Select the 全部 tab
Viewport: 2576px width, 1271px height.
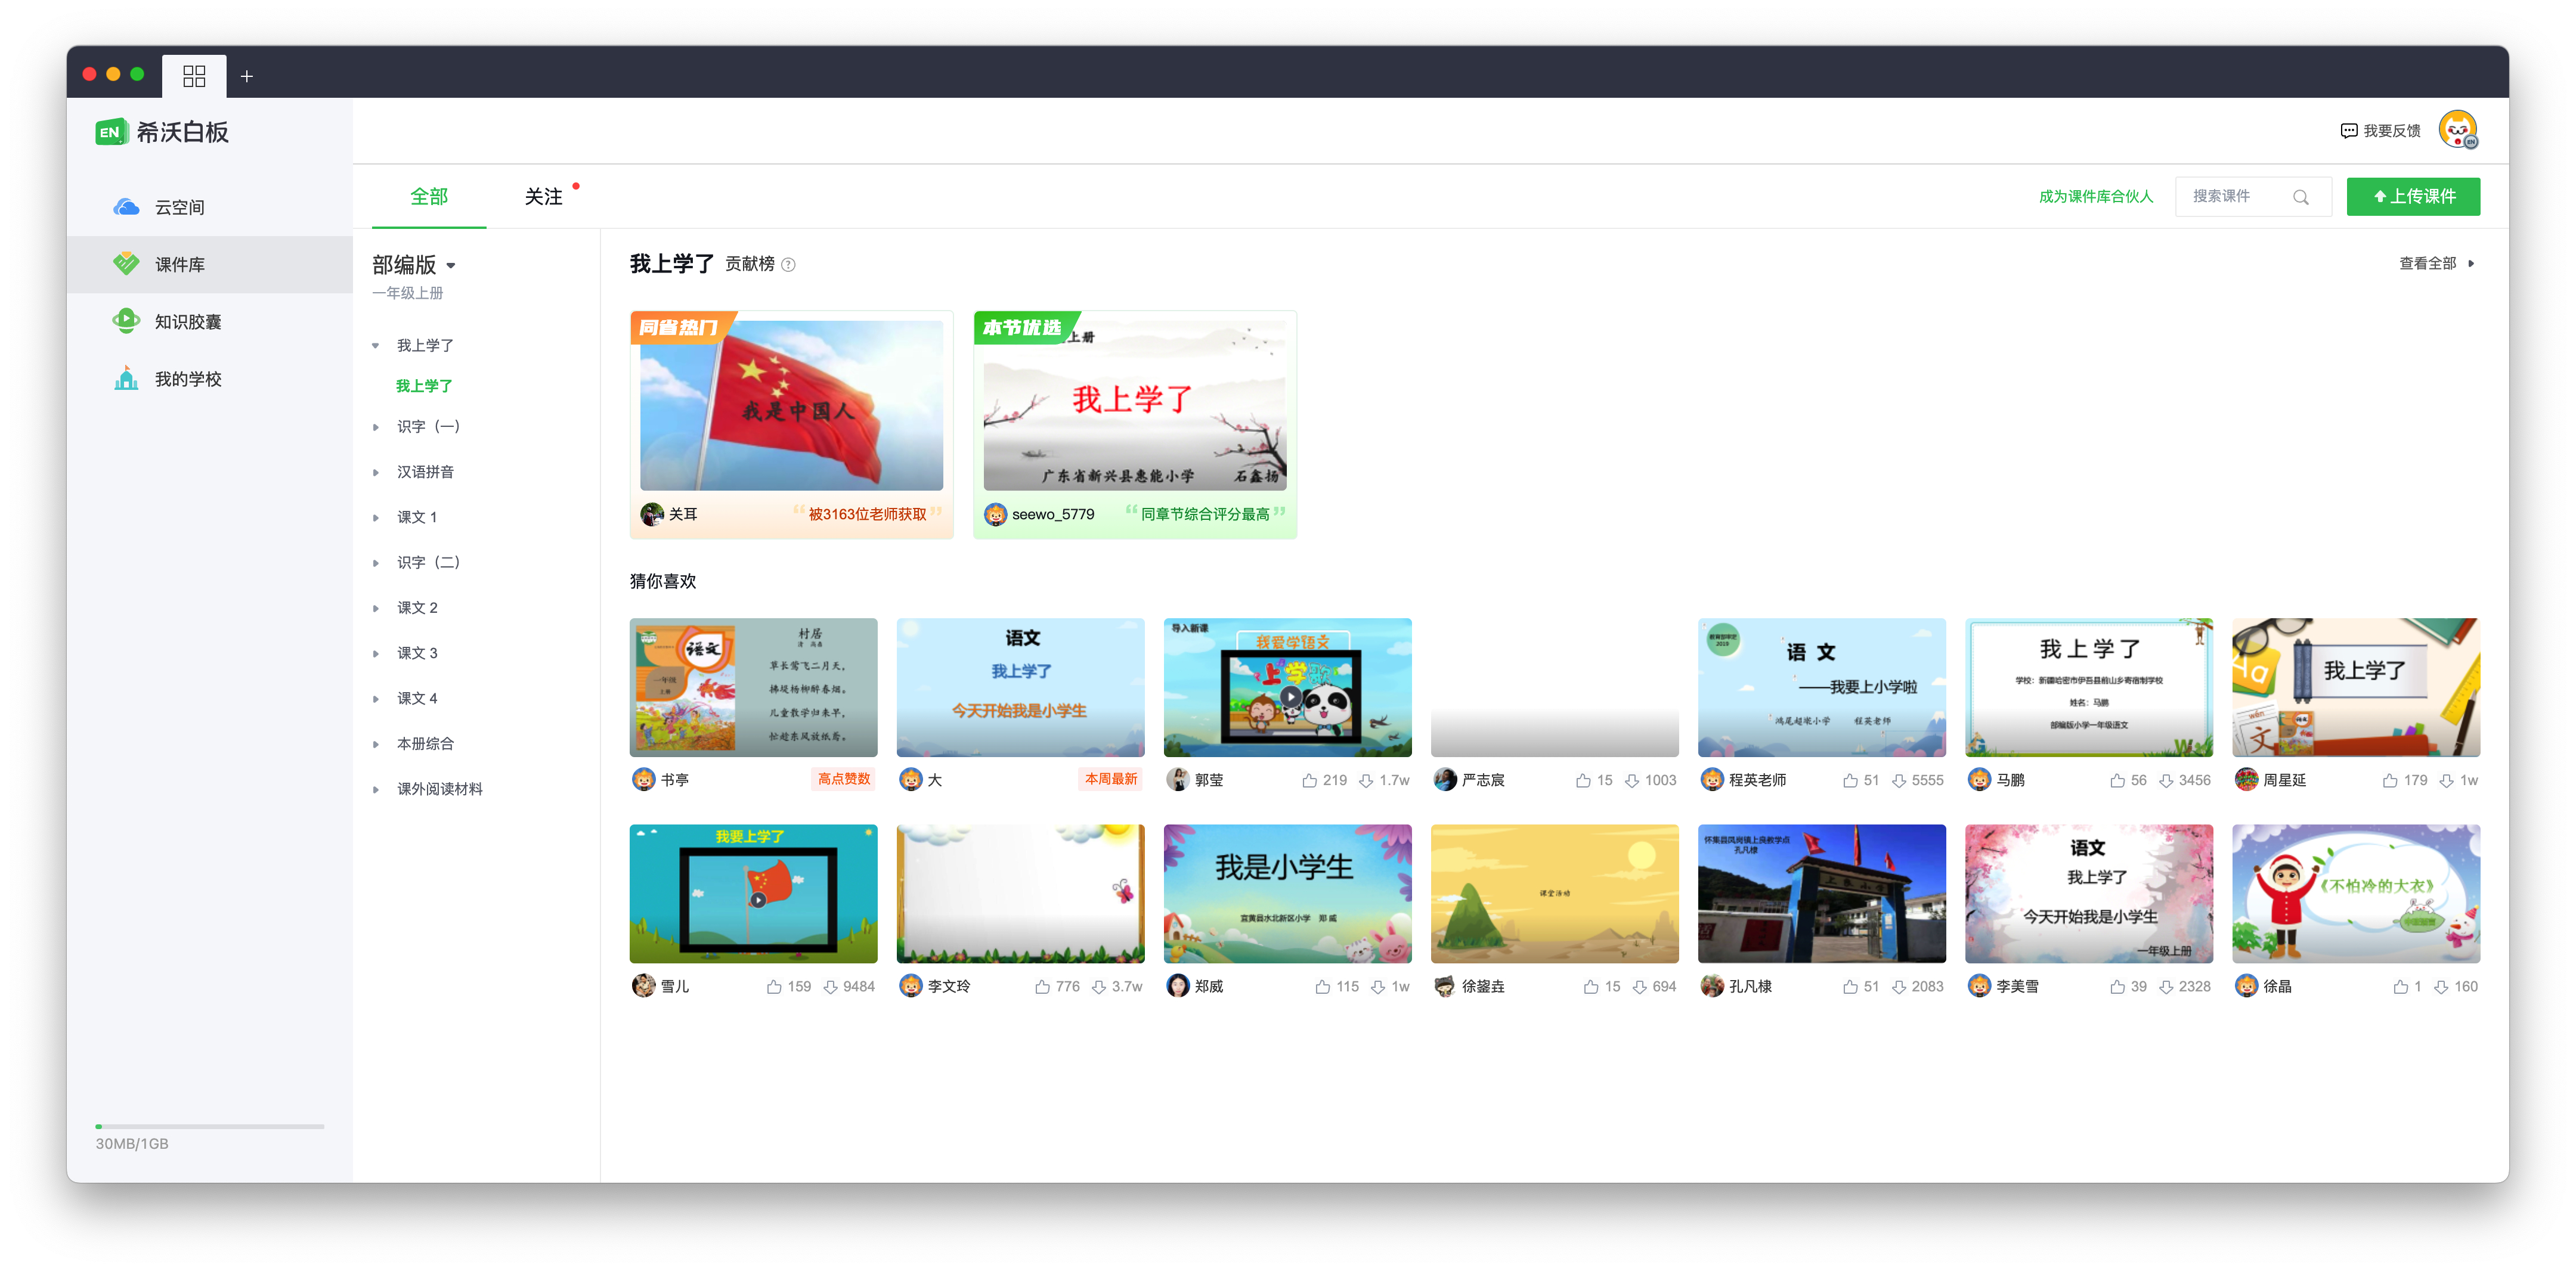click(x=429, y=197)
